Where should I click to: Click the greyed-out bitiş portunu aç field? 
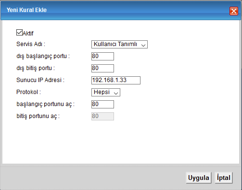coord(102,116)
